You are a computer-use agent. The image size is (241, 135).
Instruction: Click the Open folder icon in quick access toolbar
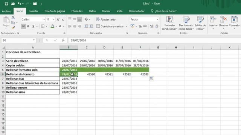click(13, 4)
